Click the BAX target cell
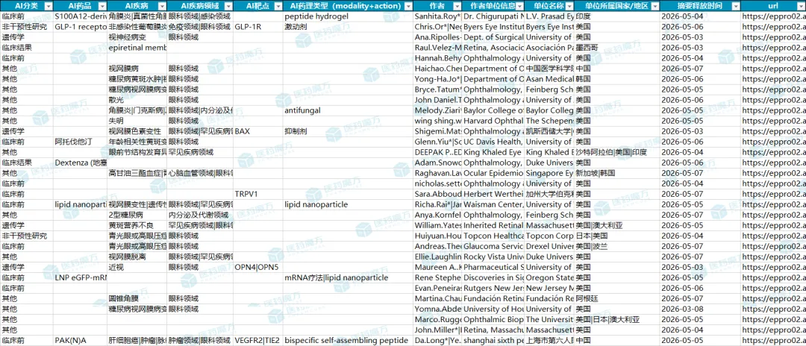 pyautogui.click(x=258, y=131)
